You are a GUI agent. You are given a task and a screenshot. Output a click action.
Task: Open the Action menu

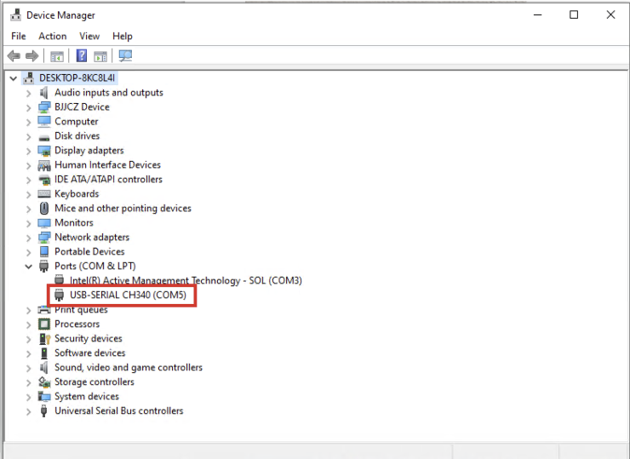pyautogui.click(x=52, y=36)
